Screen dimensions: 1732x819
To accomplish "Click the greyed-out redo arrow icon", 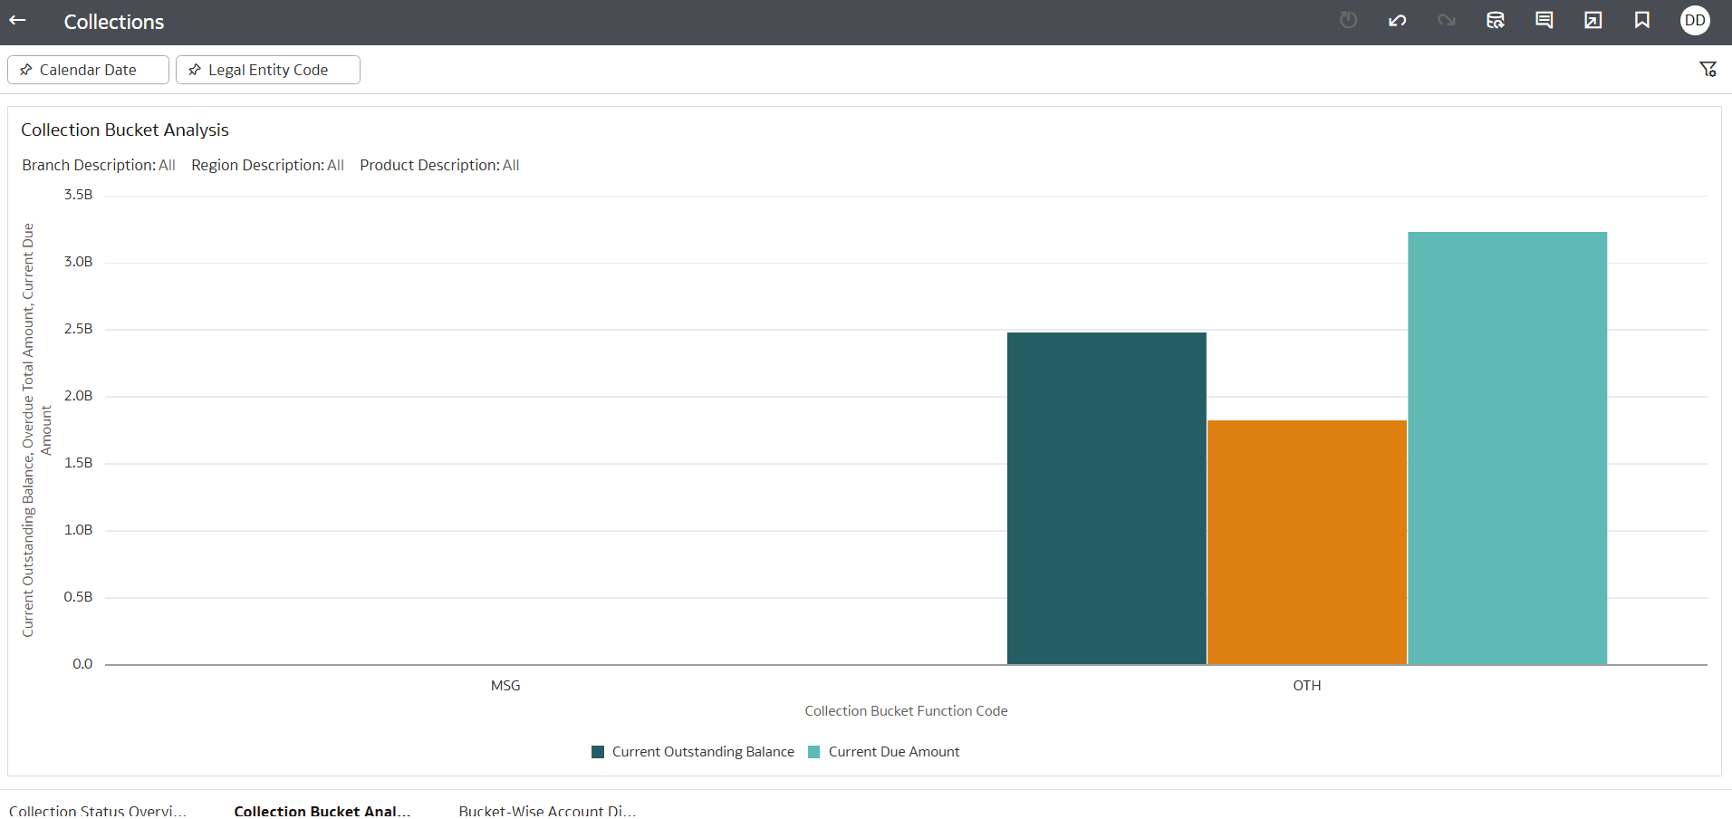I will tap(1446, 20).
